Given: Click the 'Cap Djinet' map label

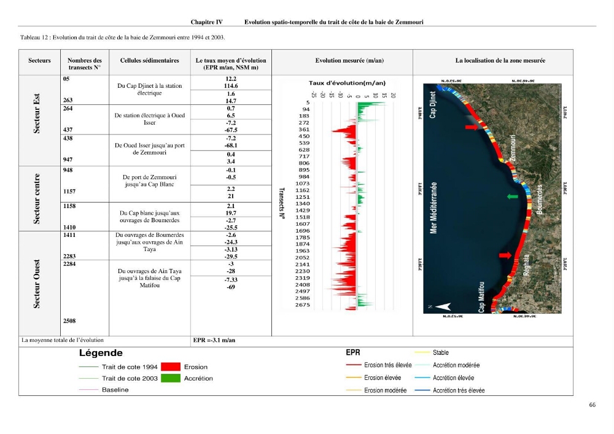Looking at the screenshot, I should click(x=433, y=104).
